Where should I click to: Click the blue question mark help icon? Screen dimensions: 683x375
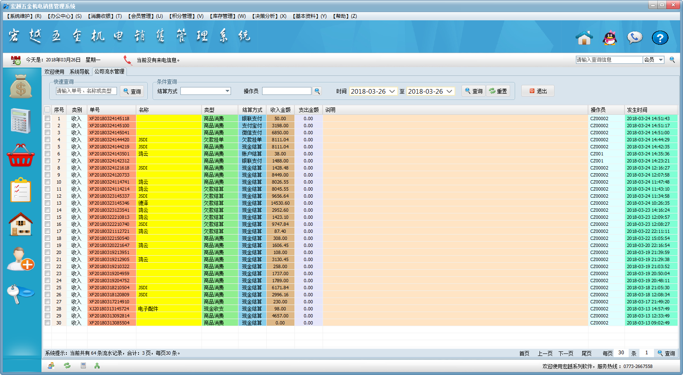[x=660, y=38]
